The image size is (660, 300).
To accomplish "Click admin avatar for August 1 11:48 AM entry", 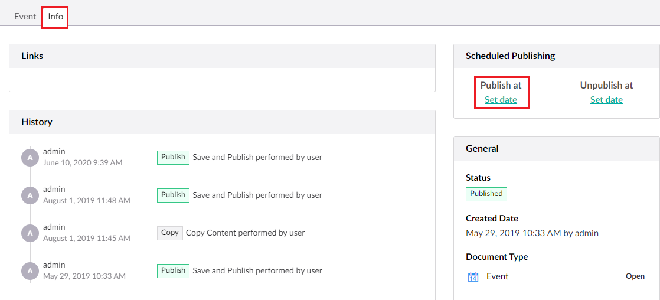I will (x=30, y=195).
